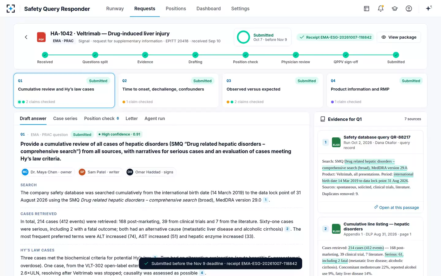The image size is (441, 276).
Task: Click the Questions split step marker
Action: 95,55
